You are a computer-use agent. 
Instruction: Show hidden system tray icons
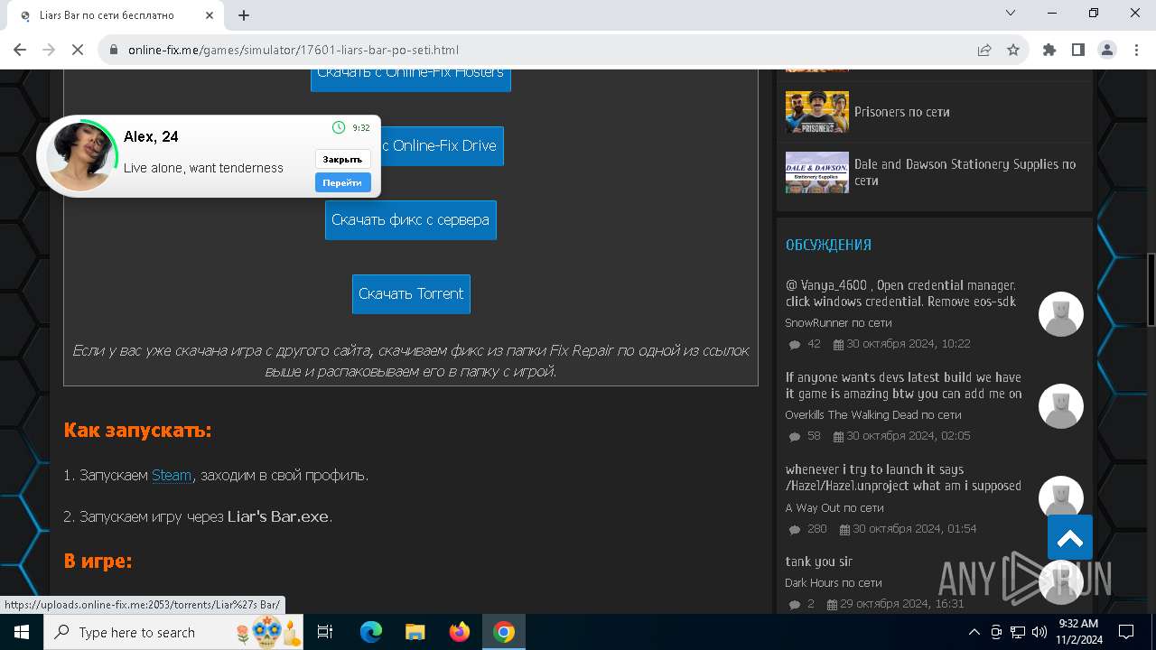pyautogui.click(x=974, y=632)
